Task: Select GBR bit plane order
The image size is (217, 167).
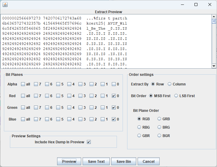Action: (x=139, y=136)
